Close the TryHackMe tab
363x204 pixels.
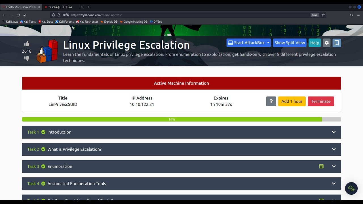pyautogui.click(x=39, y=7)
